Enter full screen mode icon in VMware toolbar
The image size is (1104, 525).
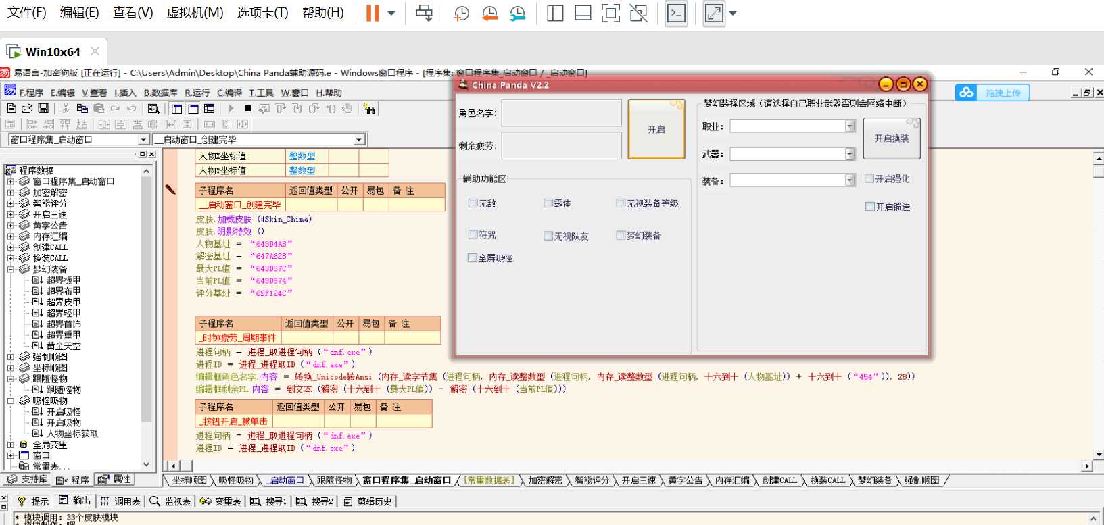tap(610, 13)
